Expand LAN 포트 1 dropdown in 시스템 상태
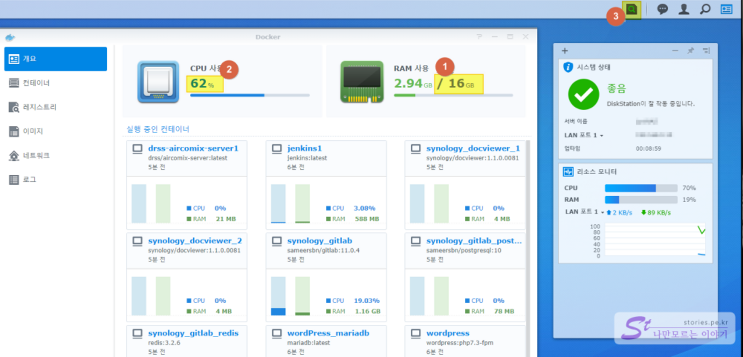 point(601,136)
